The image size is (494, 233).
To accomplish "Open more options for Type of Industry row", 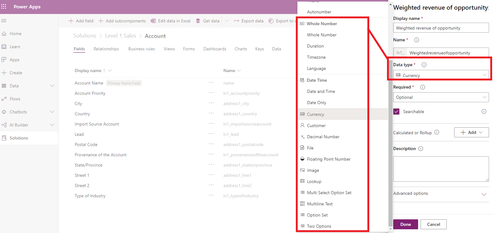I will 211,195.
